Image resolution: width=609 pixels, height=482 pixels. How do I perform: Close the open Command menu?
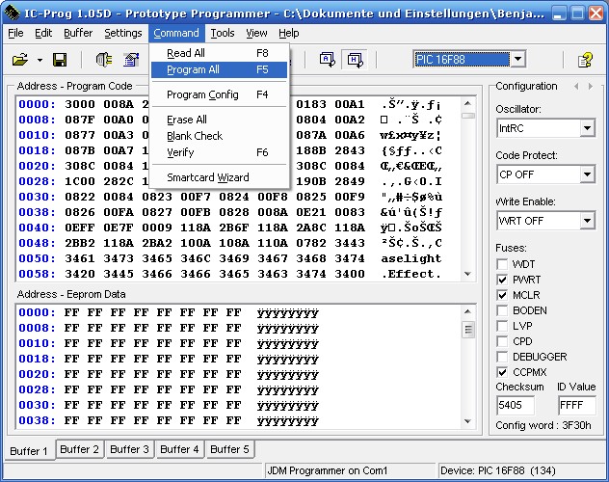click(x=176, y=33)
